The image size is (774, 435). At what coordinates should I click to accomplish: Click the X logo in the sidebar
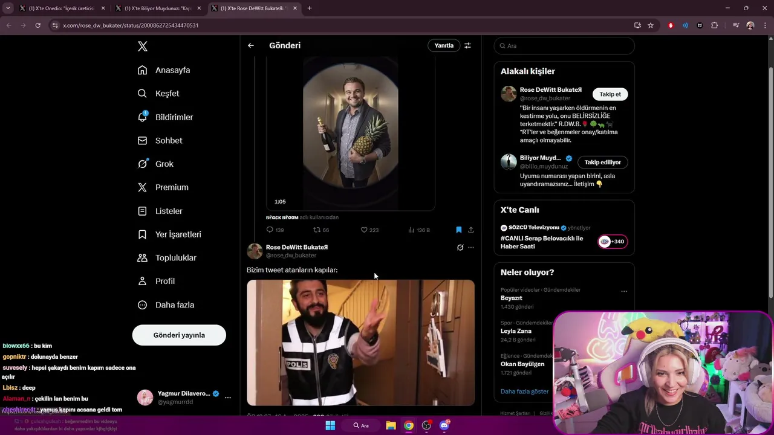pyautogui.click(x=142, y=47)
